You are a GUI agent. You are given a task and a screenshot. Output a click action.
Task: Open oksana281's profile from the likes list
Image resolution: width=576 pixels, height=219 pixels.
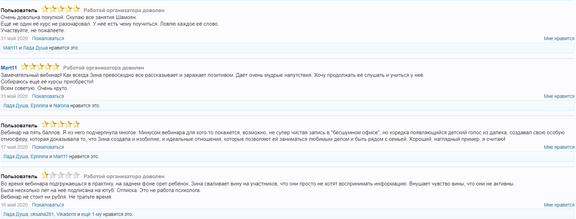[42, 214]
